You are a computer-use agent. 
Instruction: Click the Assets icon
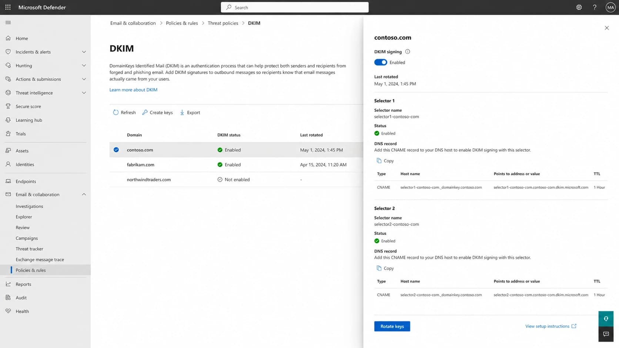pyautogui.click(x=8, y=151)
